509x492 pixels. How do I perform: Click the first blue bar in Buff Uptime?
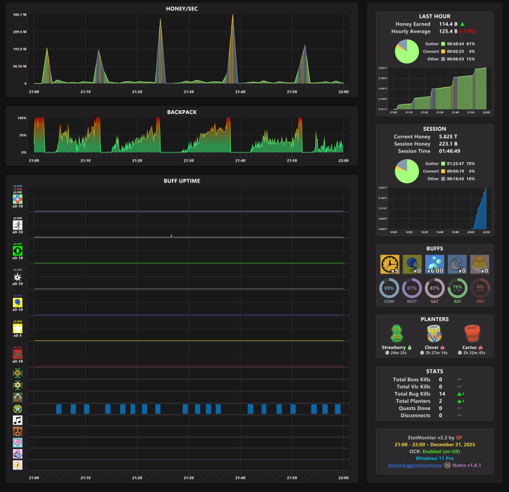click(x=59, y=409)
